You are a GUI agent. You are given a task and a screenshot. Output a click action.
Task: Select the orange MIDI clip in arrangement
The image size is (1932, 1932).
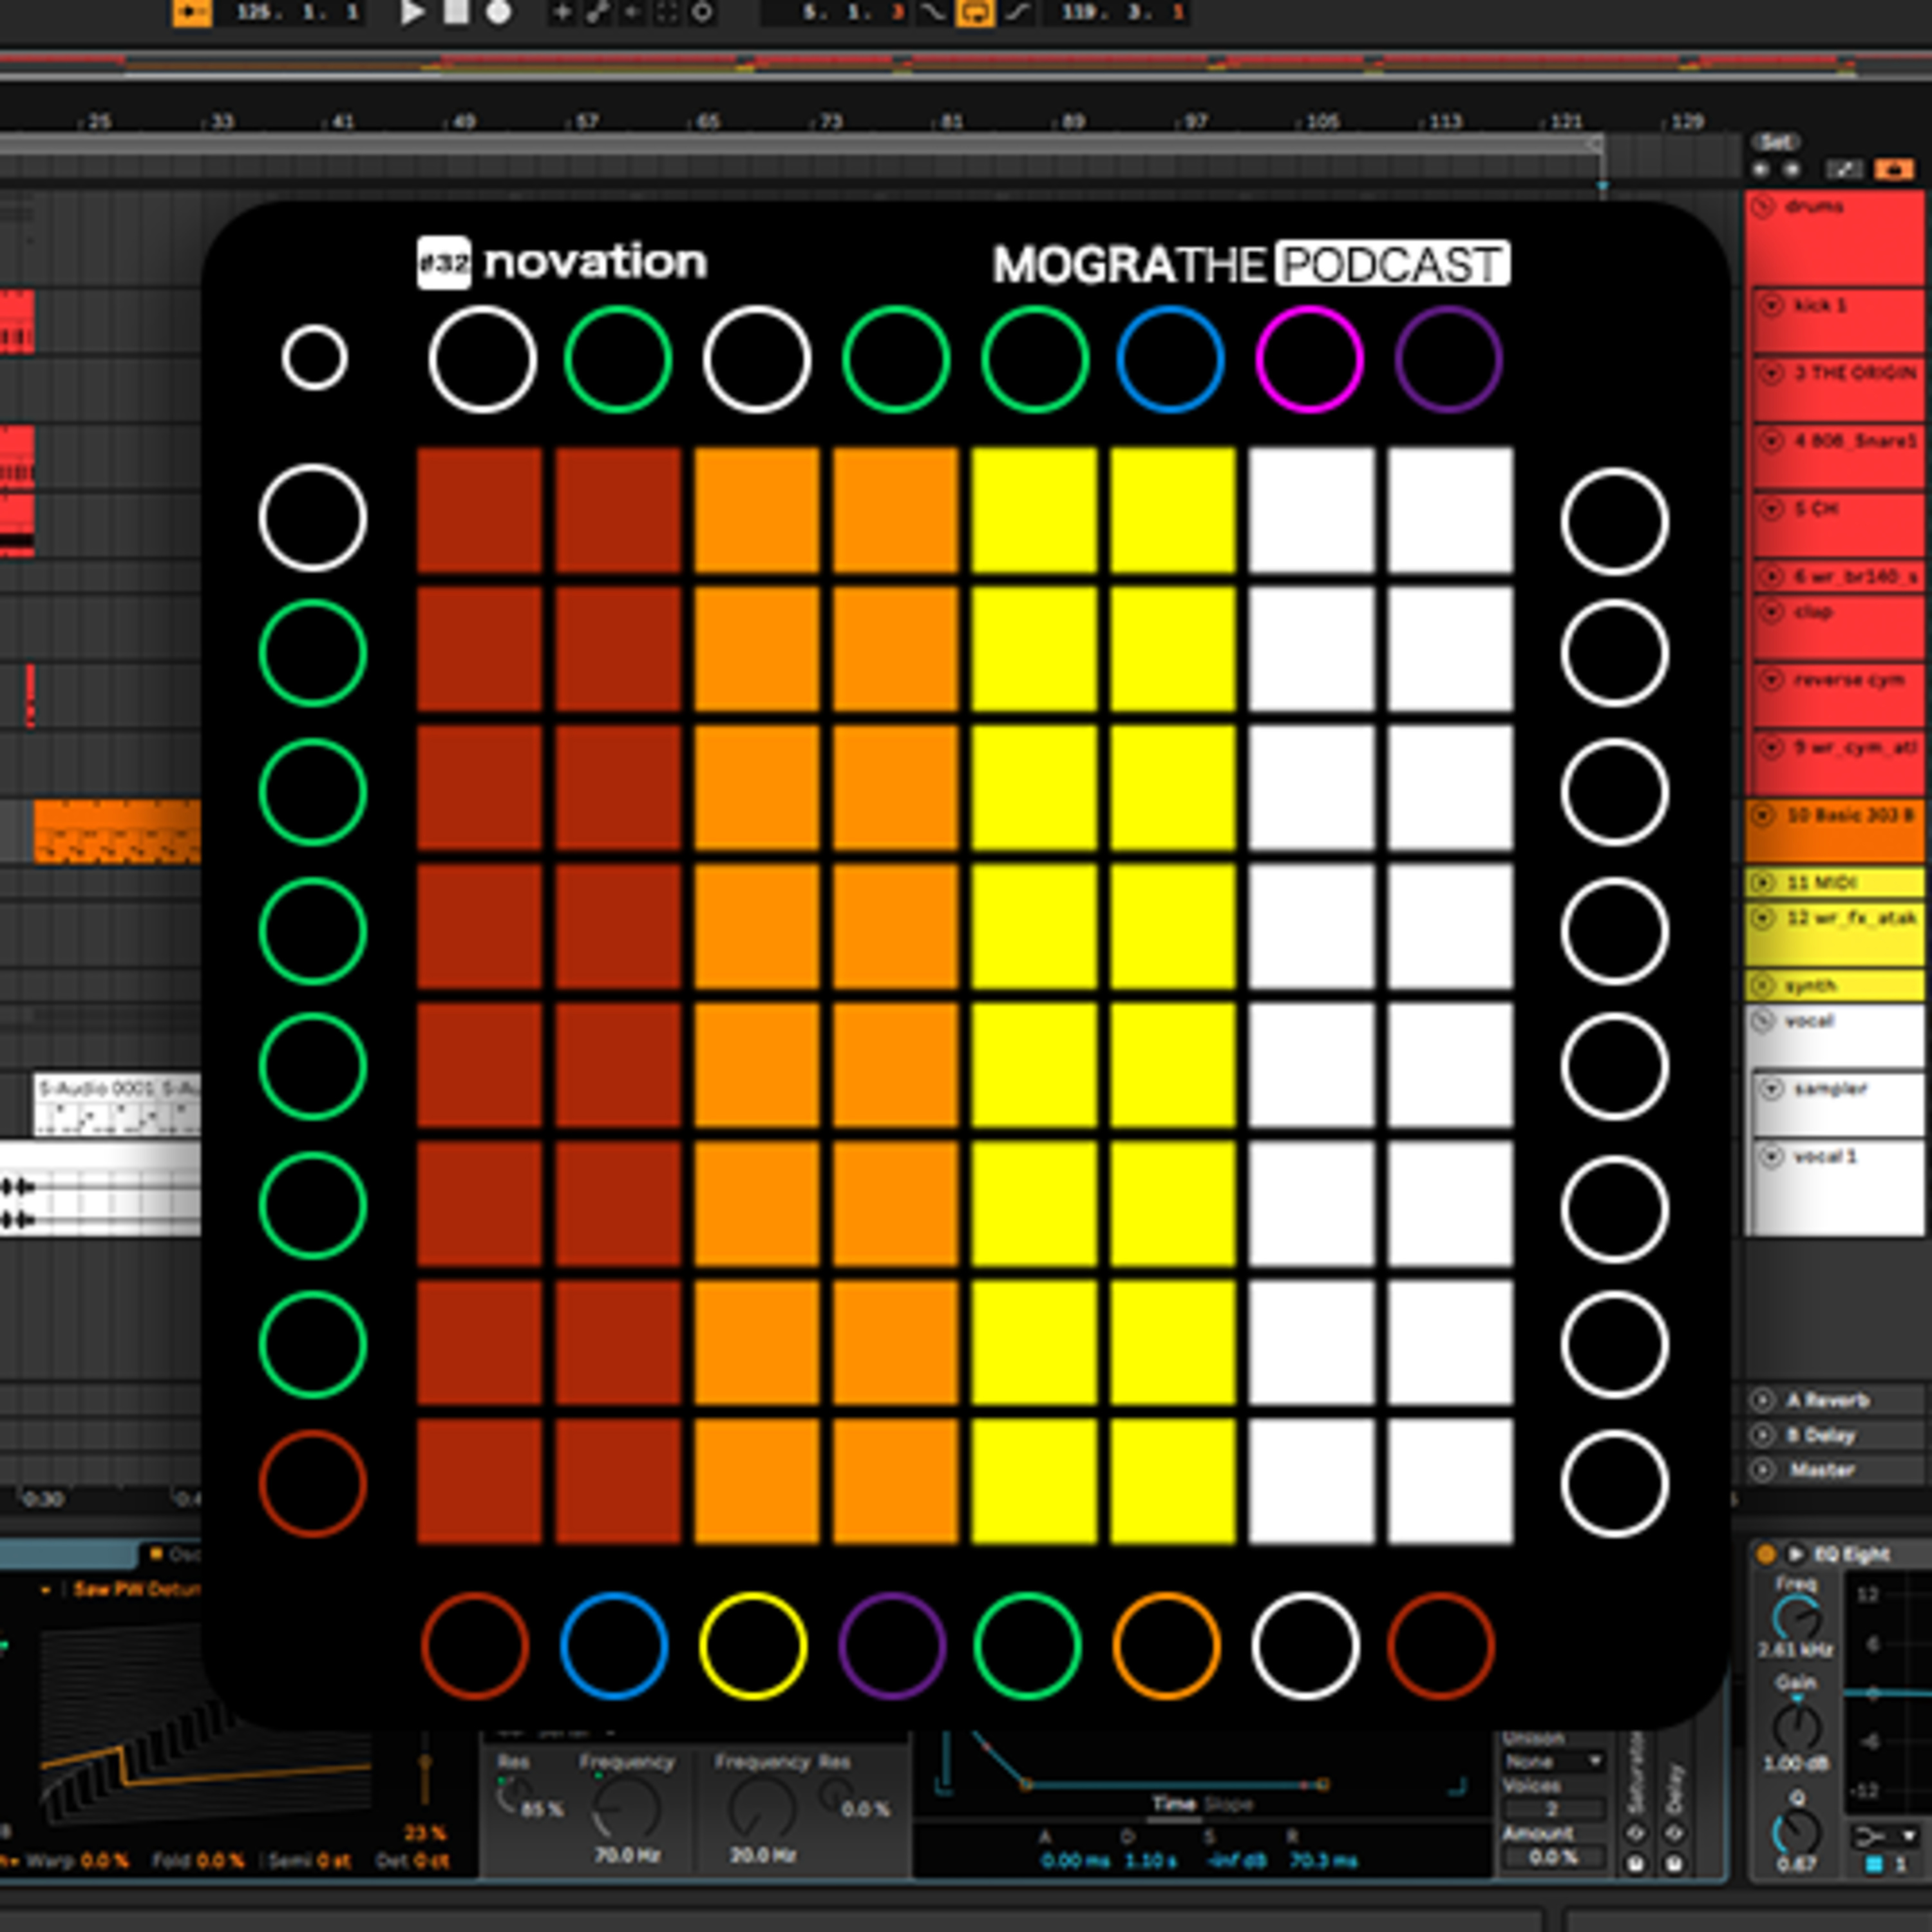click(117, 831)
